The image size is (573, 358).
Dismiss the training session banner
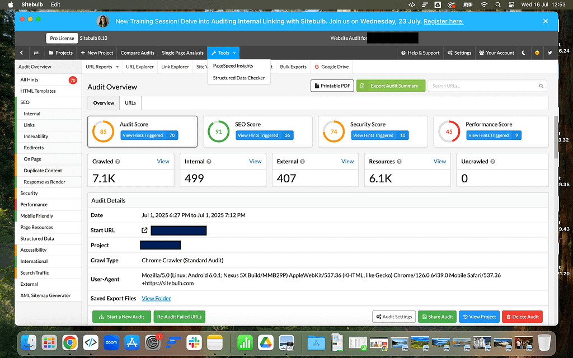click(x=545, y=21)
